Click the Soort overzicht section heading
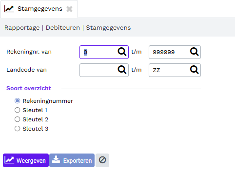This screenshot has height=193, width=235. pos(29,88)
